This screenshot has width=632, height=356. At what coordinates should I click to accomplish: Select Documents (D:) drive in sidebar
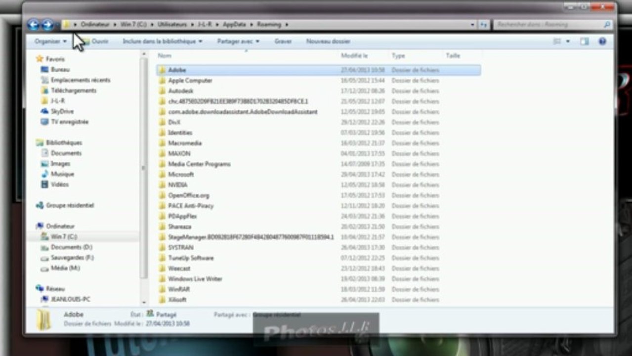click(71, 247)
